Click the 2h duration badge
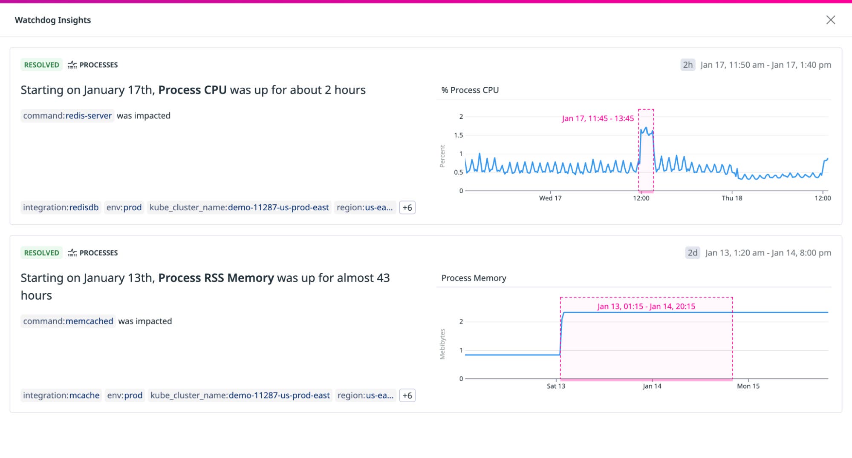The image size is (852, 458). [688, 65]
